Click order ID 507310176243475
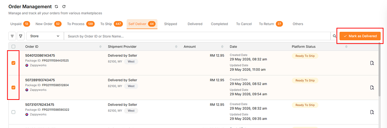The image size is (387, 128). [x=40, y=105]
